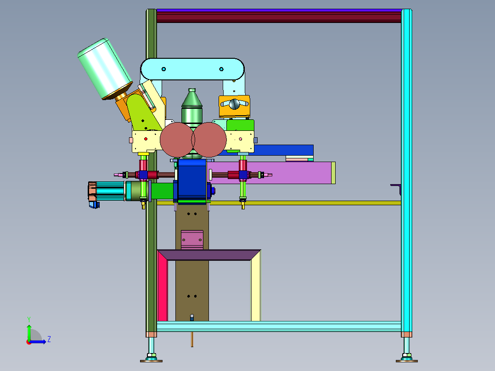495x371 pixels.
Task: Pick the light cyan oblong top plate
Action: [x=192, y=69]
